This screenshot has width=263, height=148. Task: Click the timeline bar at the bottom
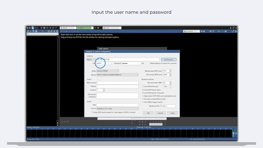(x=129, y=133)
